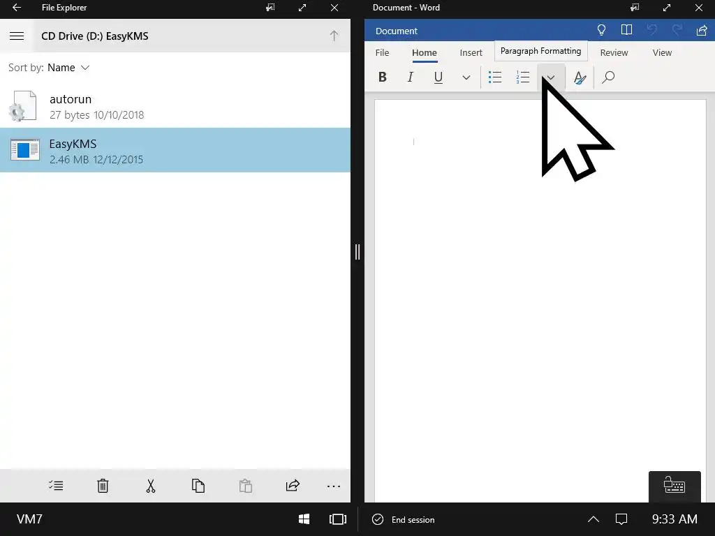Open the Action Center notifications

621,519
